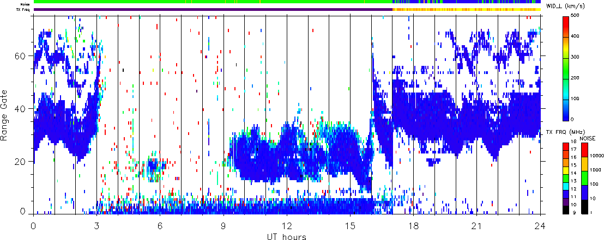Pick the green middle of WID colorbar
The width and height of the screenshot is (604, 240).
click(566, 69)
